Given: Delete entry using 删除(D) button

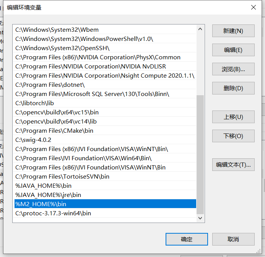Looking at the screenshot, I should point(233,88).
